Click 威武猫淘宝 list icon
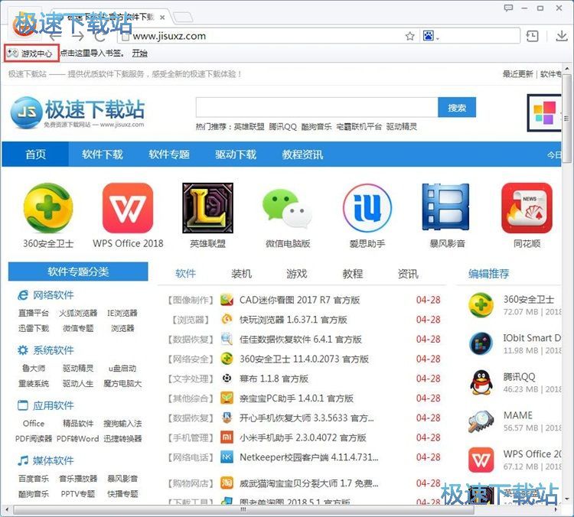 point(227,483)
